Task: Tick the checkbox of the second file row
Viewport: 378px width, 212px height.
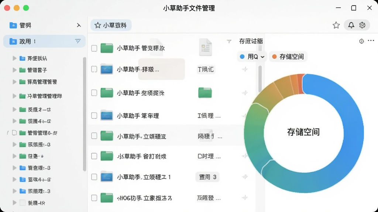Action: 94,69
